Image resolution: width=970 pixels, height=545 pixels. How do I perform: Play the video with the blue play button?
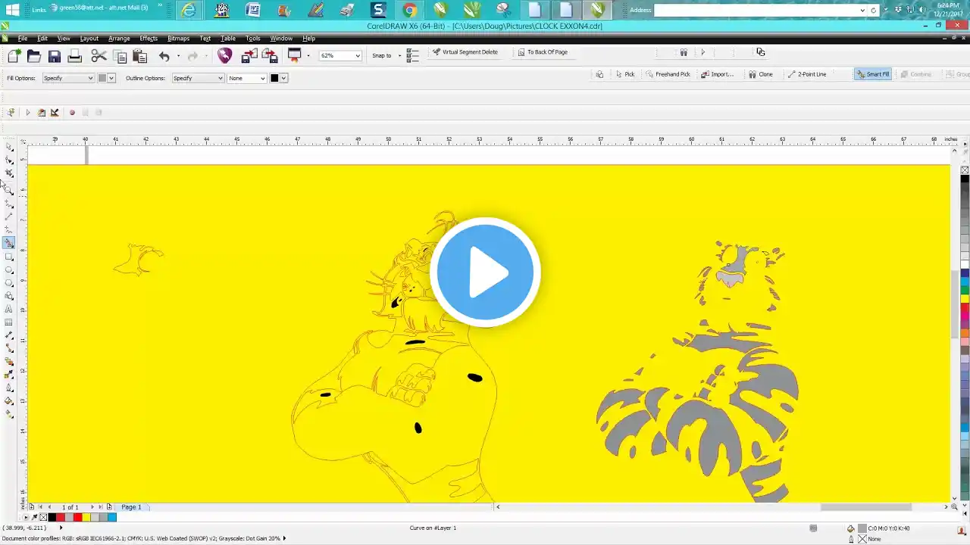485,272
